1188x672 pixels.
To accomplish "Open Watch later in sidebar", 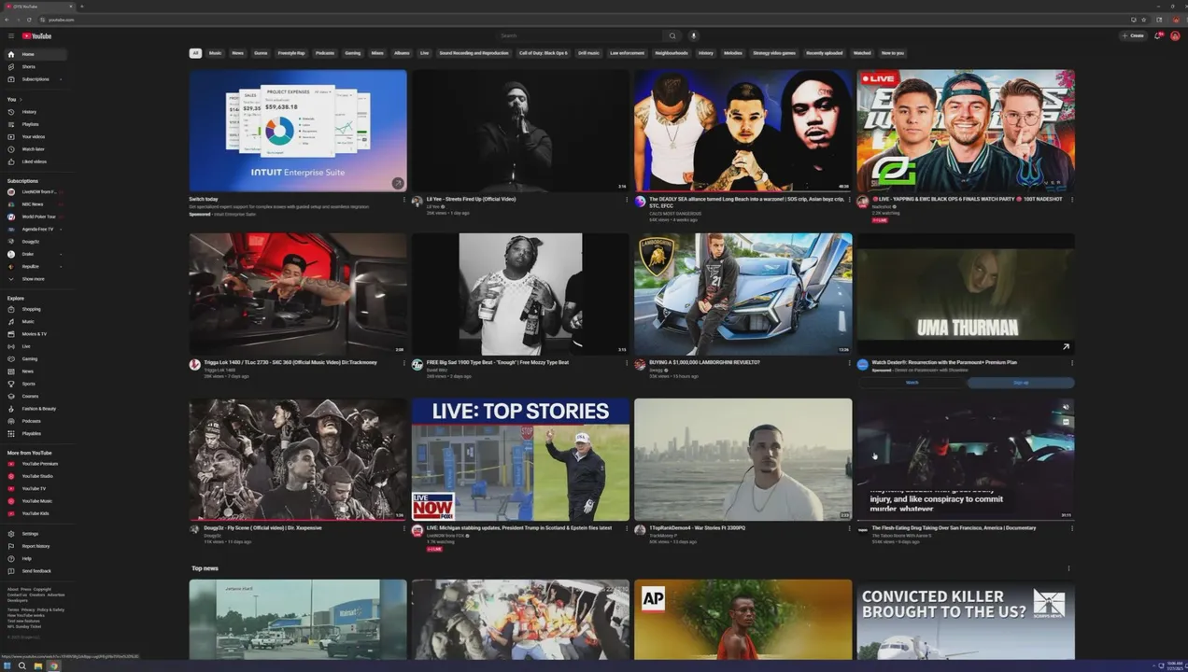I will click(35, 149).
